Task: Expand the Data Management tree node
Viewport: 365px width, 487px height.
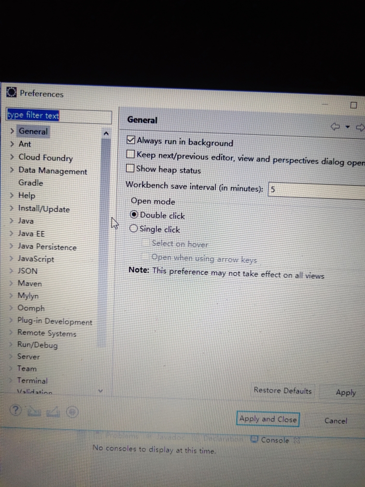Action: [x=12, y=170]
